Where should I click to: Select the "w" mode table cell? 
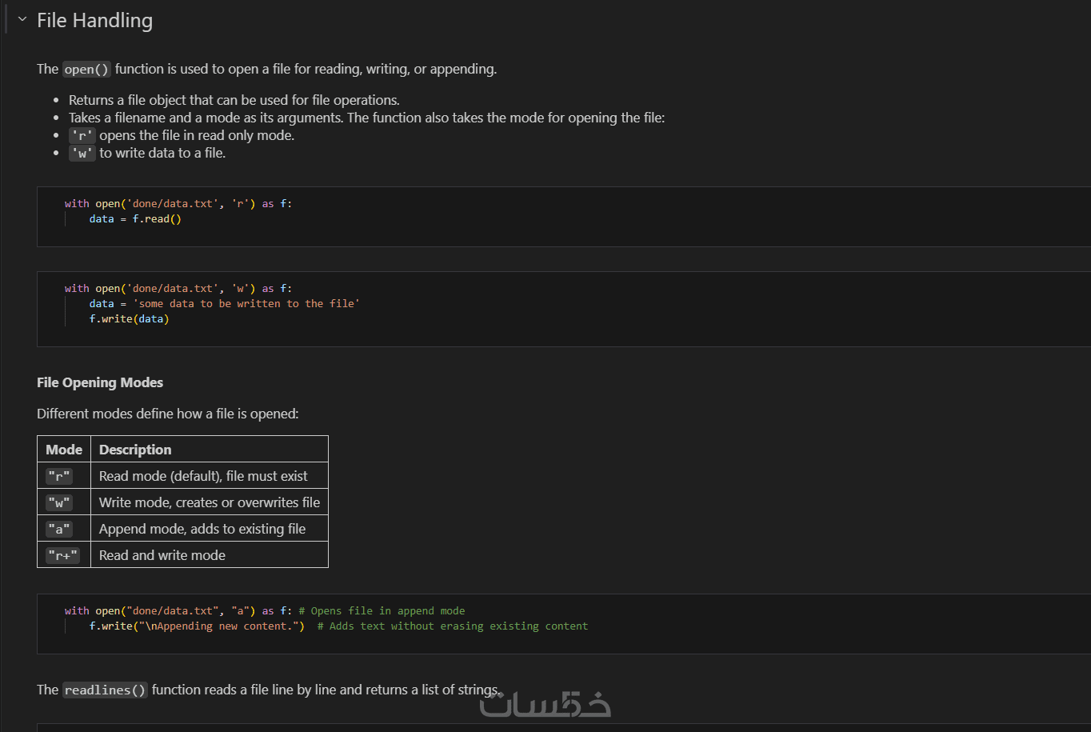coord(59,503)
